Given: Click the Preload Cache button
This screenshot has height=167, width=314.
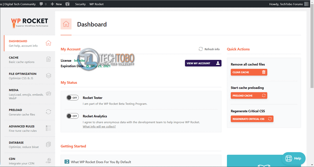Looking at the screenshot, I should tap(249, 96).
